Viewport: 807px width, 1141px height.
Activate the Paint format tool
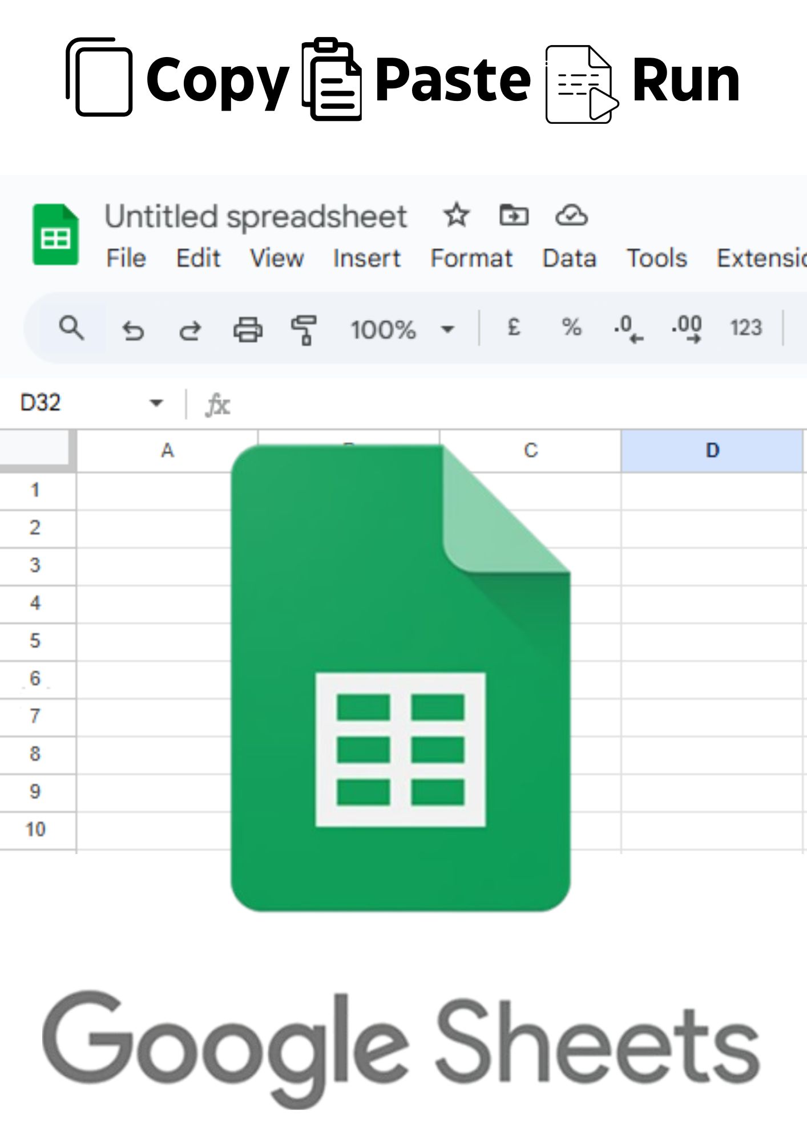(x=304, y=330)
